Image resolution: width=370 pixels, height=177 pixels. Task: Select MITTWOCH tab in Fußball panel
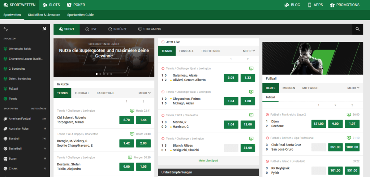310,88
